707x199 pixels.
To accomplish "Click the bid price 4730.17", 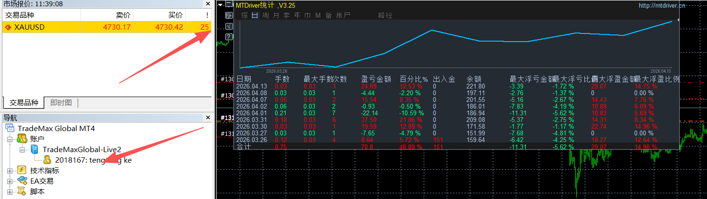I will (117, 27).
